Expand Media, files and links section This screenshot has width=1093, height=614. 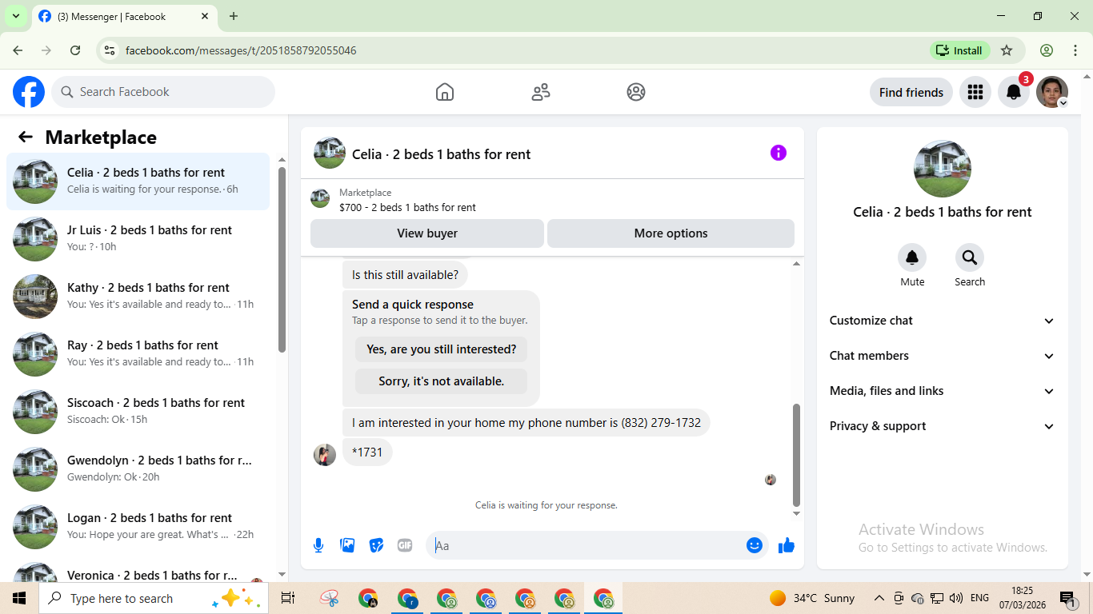[x=943, y=391]
